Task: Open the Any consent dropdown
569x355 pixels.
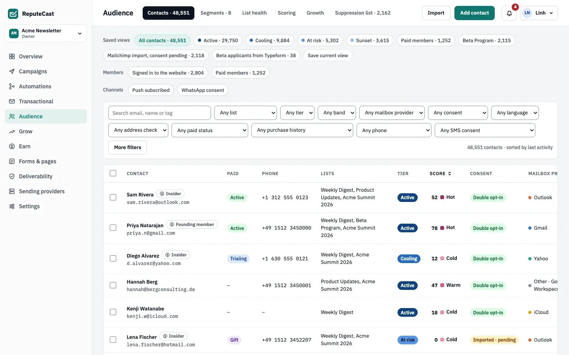Action: pos(458,113)
